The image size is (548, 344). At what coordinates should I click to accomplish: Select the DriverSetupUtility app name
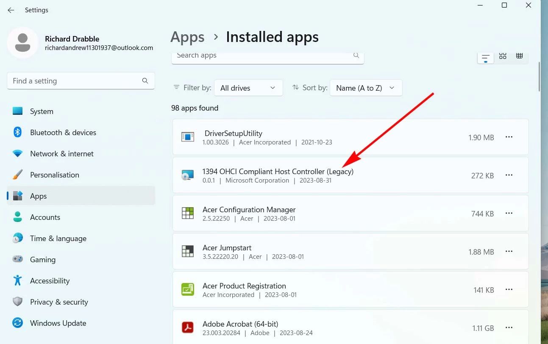(x=234, y=133)
